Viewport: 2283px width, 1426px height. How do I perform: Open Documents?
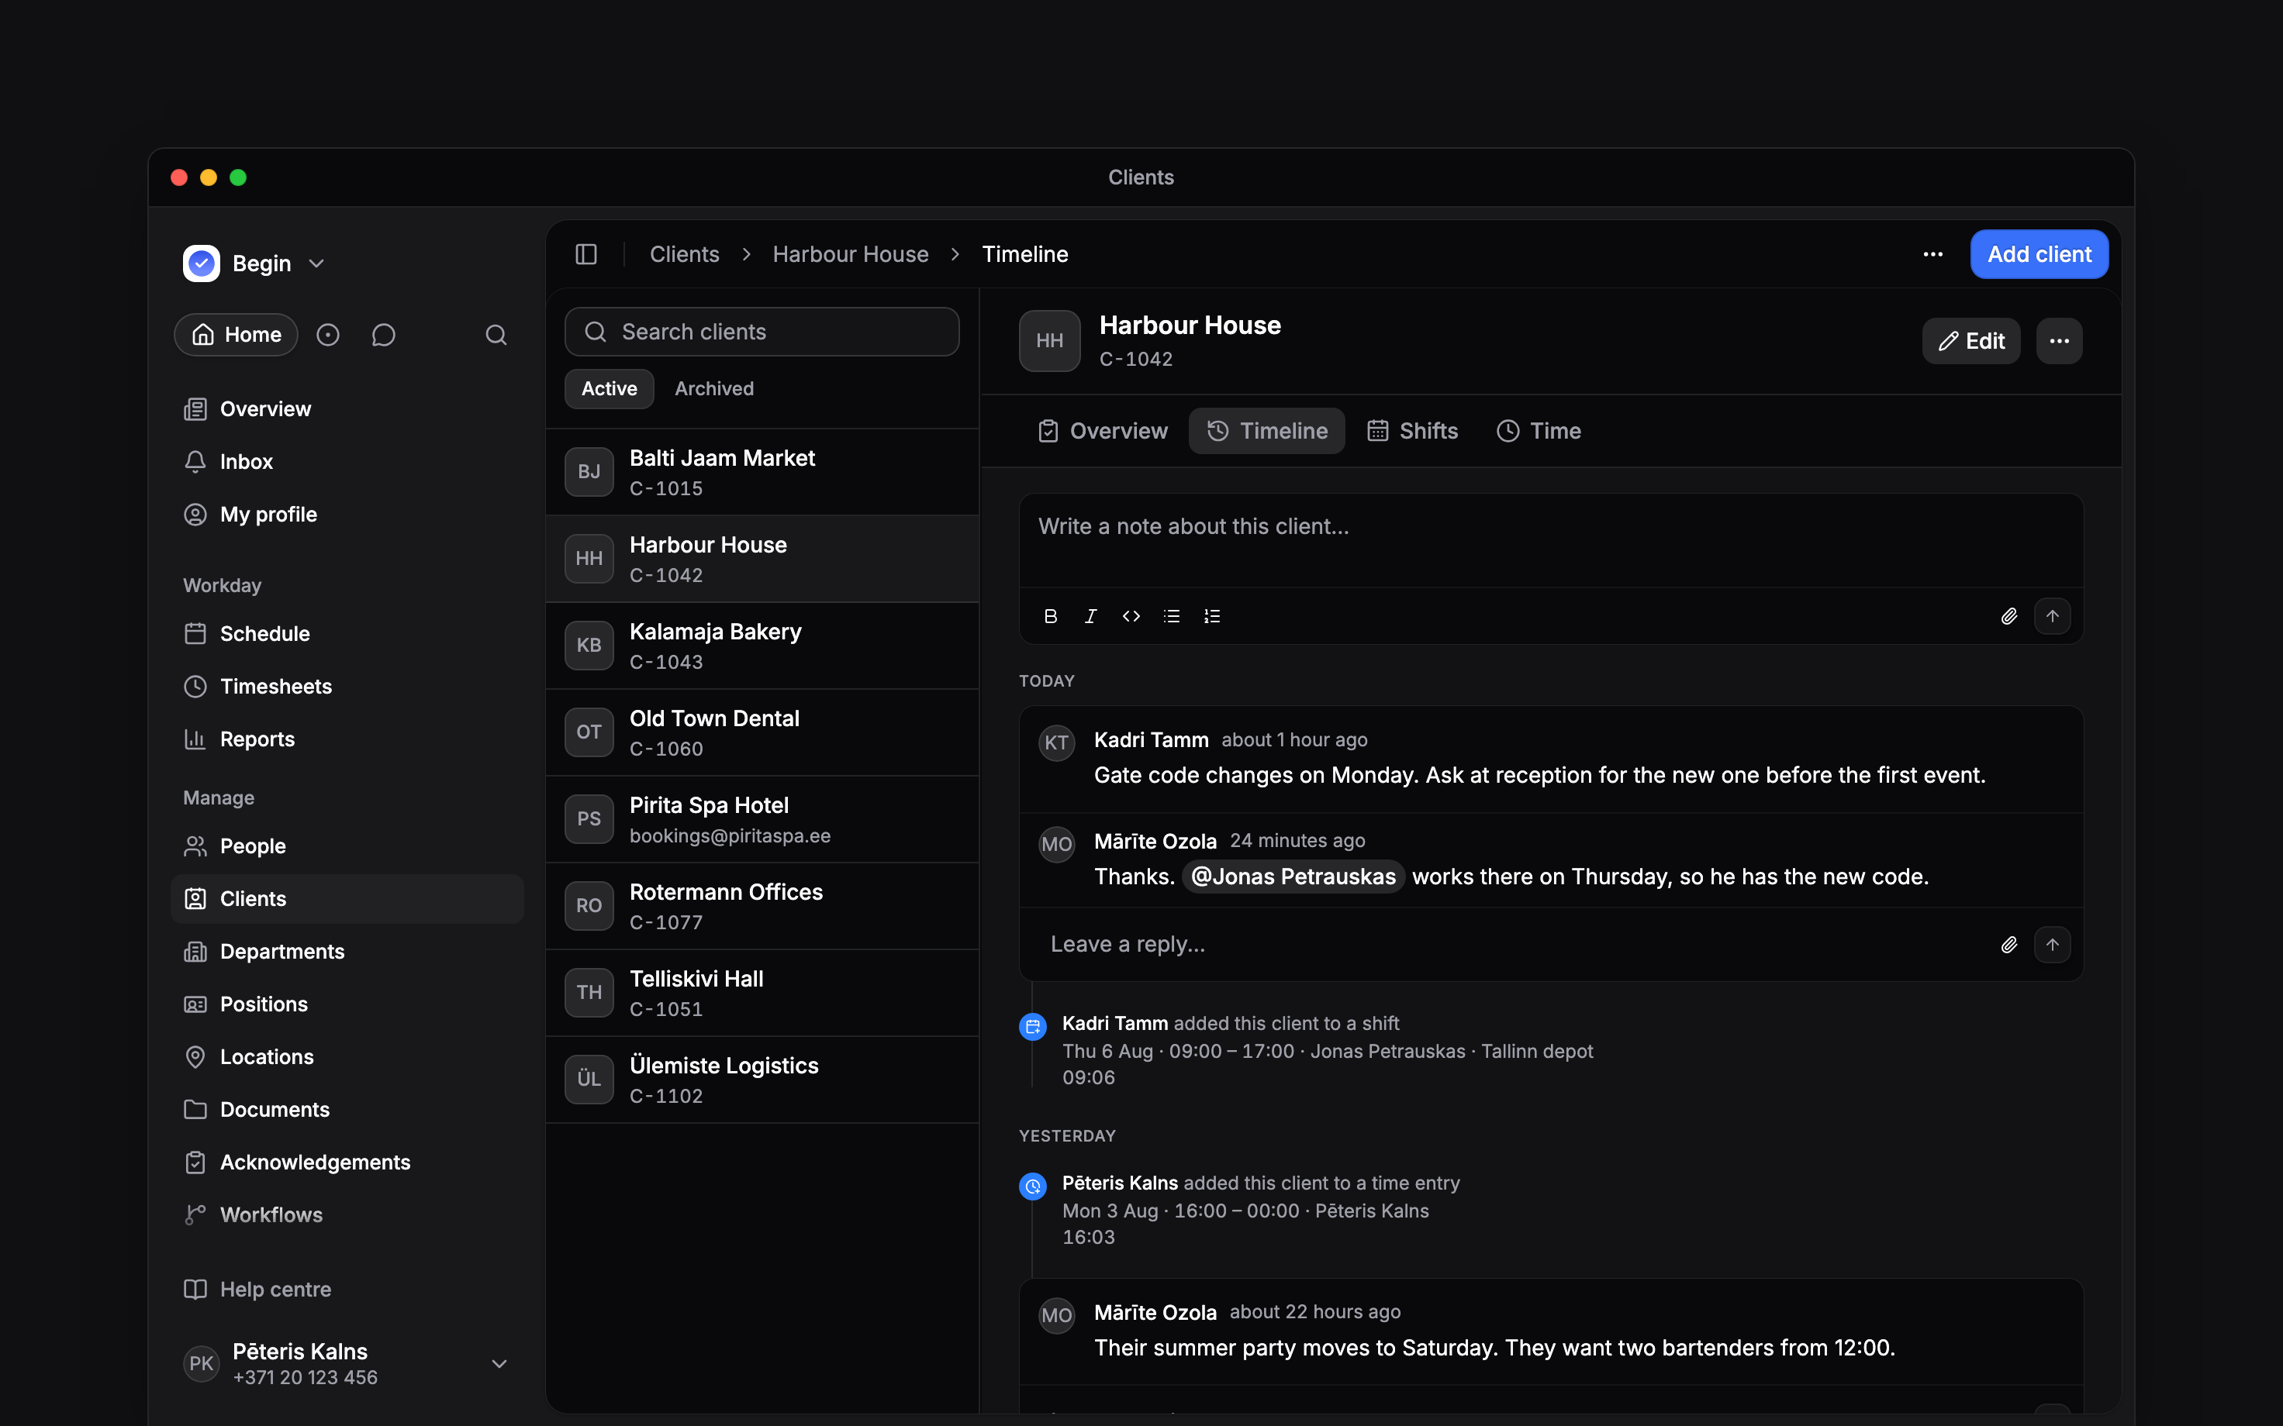click(347, 1110)
